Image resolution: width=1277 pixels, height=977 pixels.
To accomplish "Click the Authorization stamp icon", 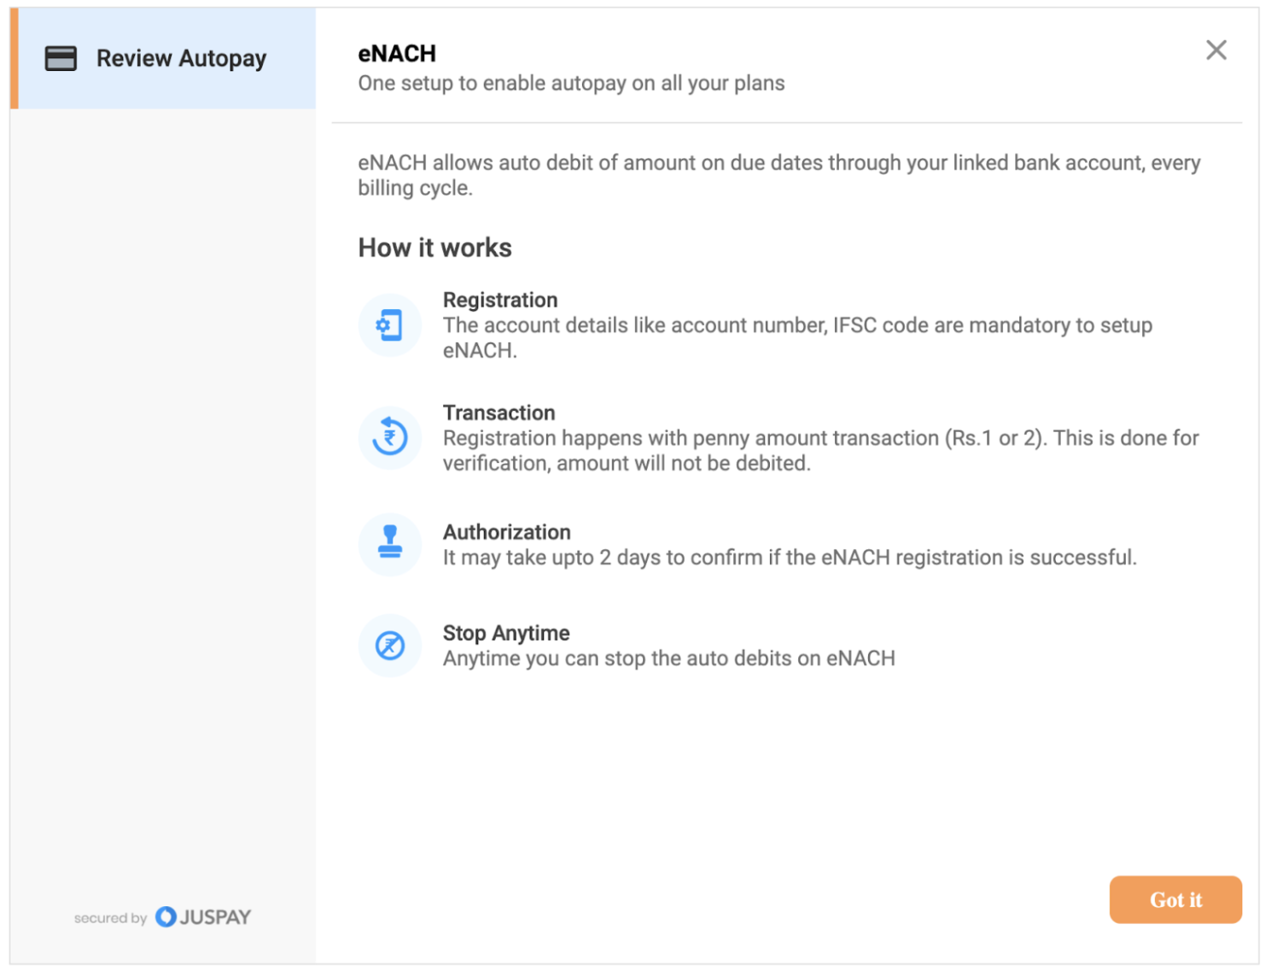I will pyautogui.click(x=389, y=544).
